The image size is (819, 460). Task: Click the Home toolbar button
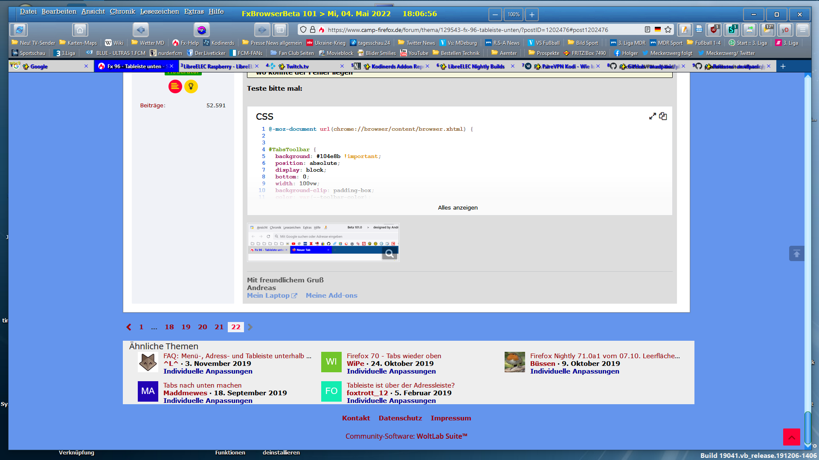80,30
